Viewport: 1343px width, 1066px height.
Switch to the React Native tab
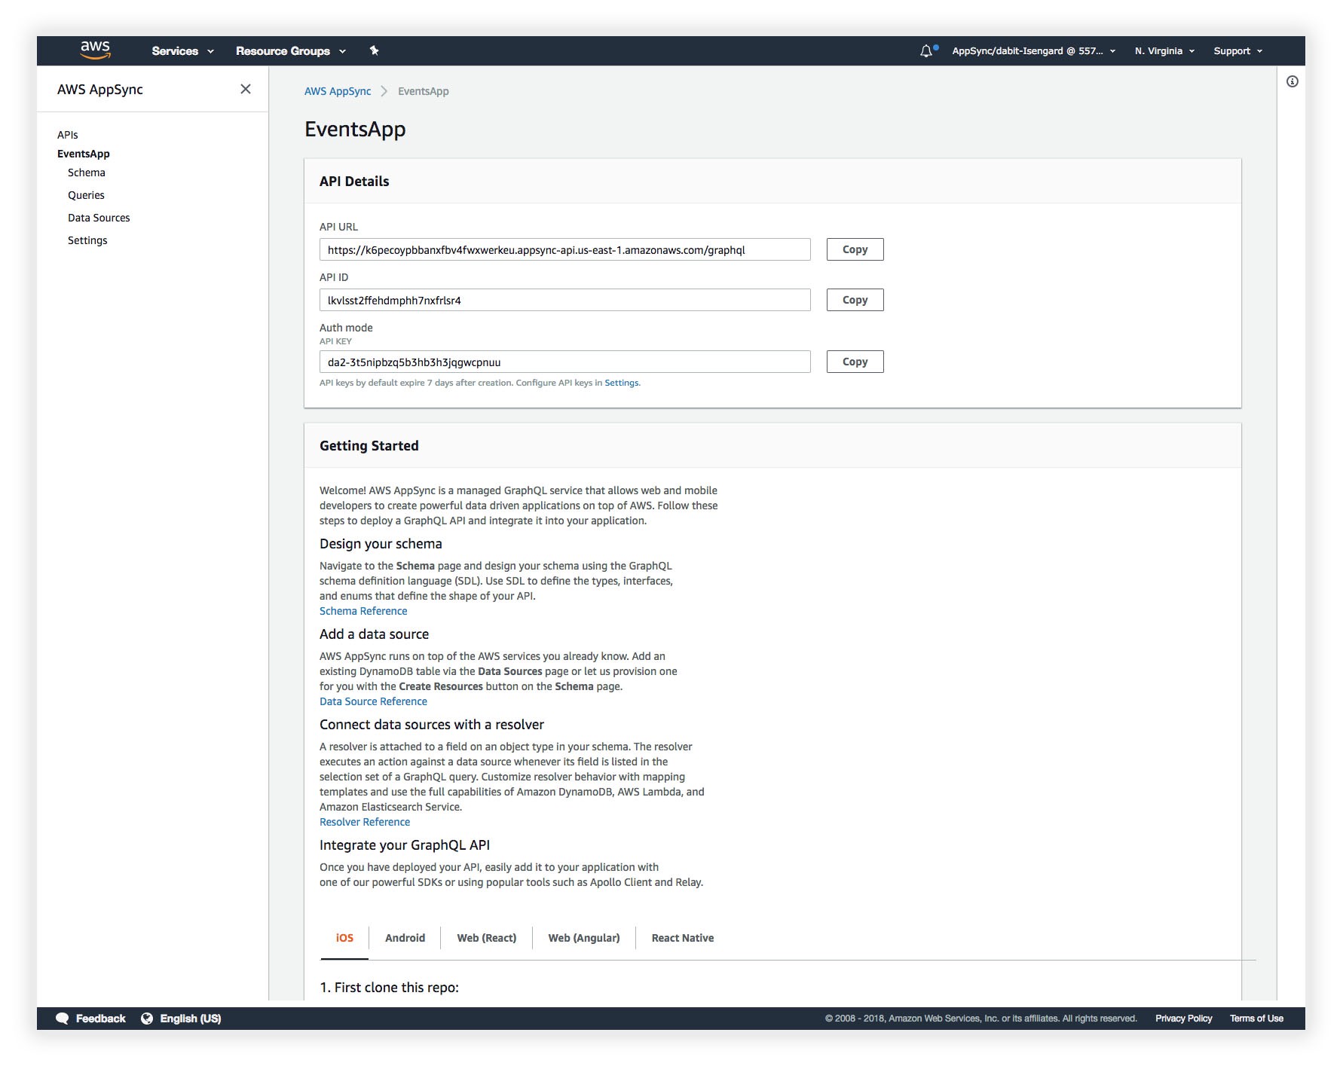click(683, 938)
